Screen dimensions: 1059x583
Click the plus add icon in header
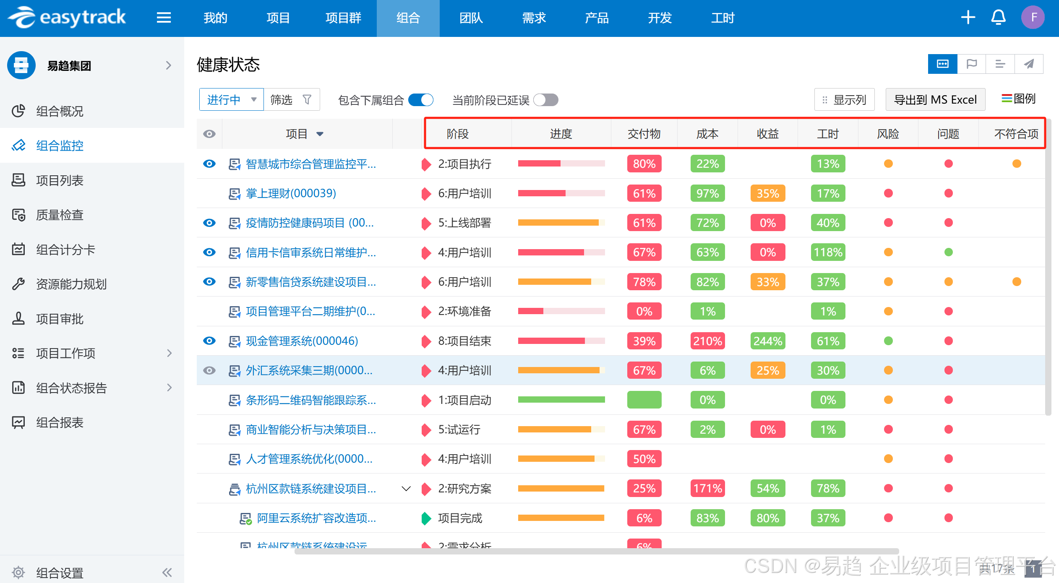[x=968, y=18]
